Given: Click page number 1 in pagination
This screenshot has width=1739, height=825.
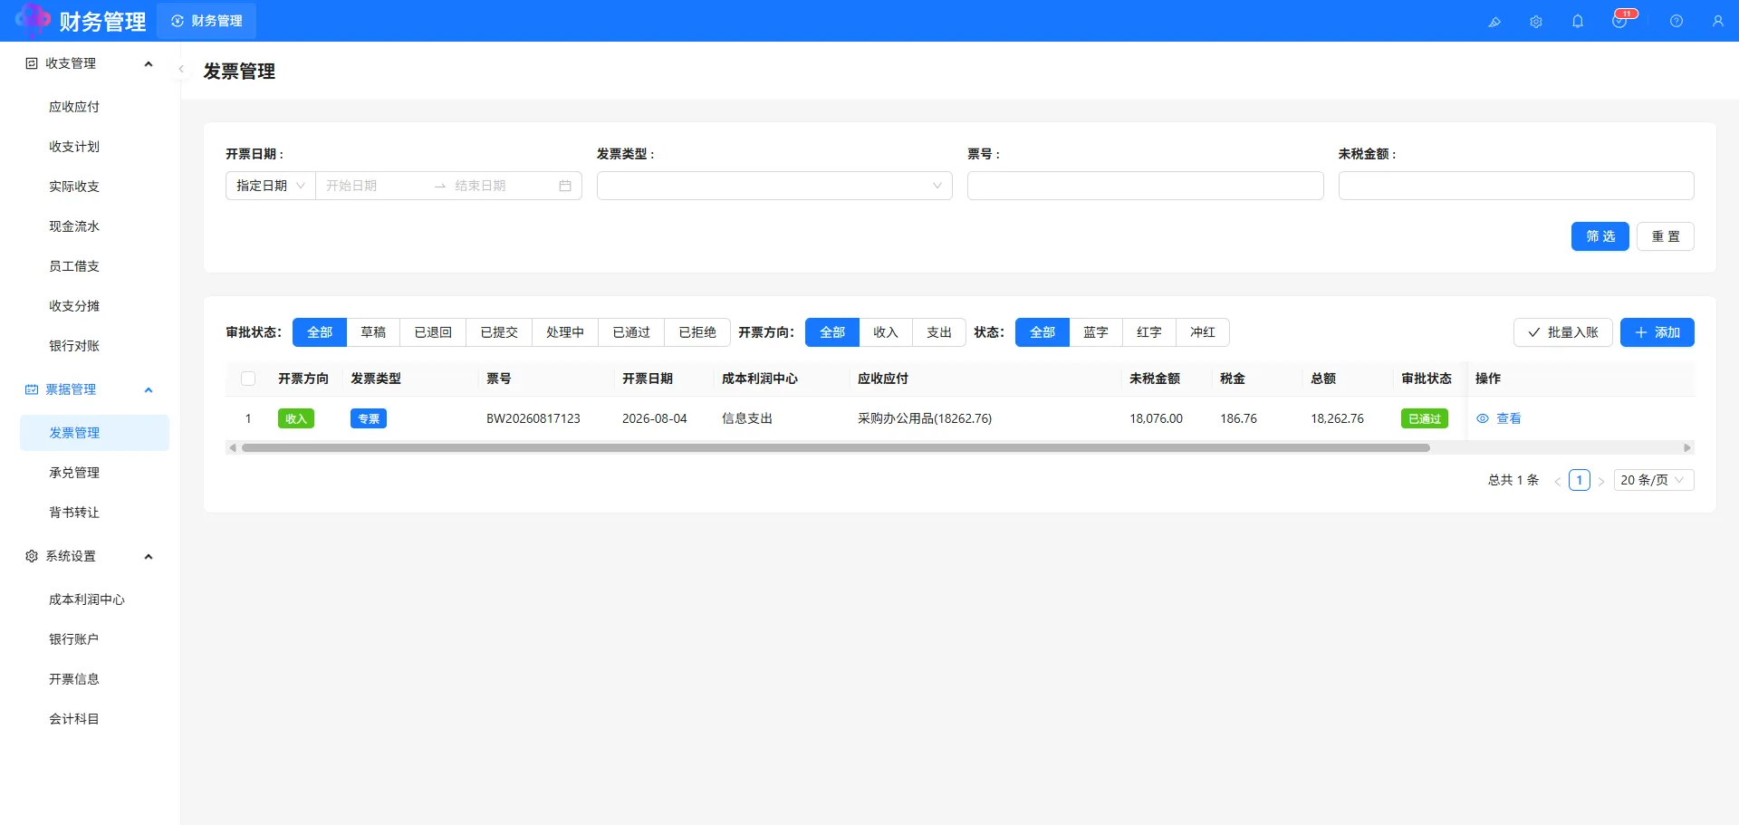Looking at the screenshot, I should pos(1580,480).
